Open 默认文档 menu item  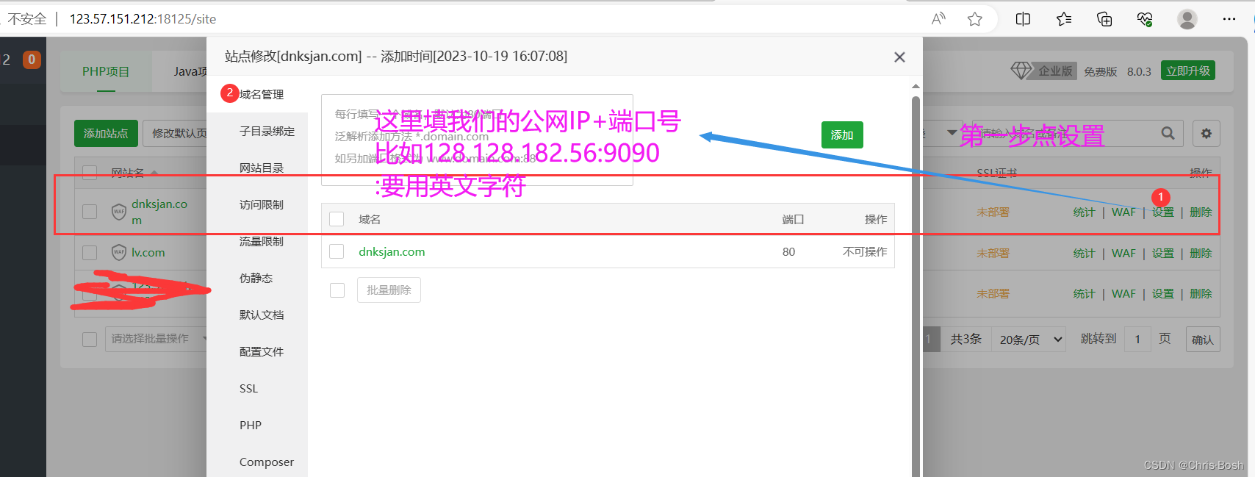262,315
